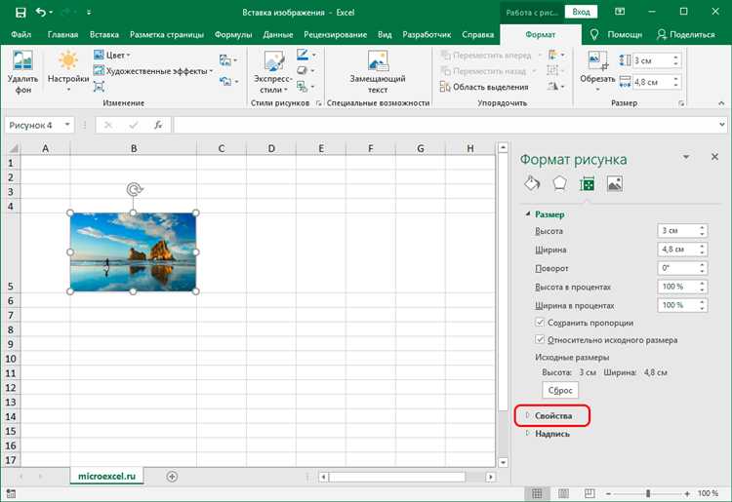Open the Настройки corrections icon
The image size is (732, 502).
[x=68, y=70]
